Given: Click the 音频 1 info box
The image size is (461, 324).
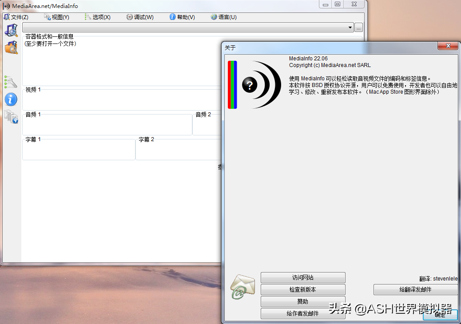Looking at the screenshot, I should coord(107,124).
